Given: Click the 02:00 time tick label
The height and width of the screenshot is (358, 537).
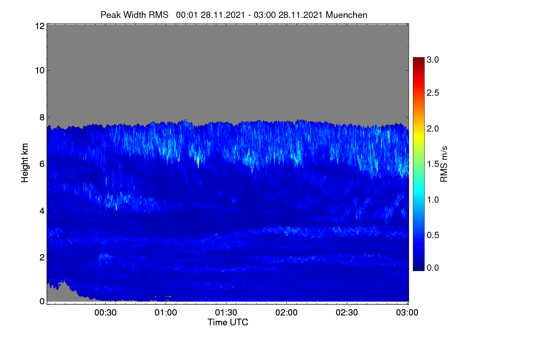Looking at the screenshot, I should (x=286, y=313).
